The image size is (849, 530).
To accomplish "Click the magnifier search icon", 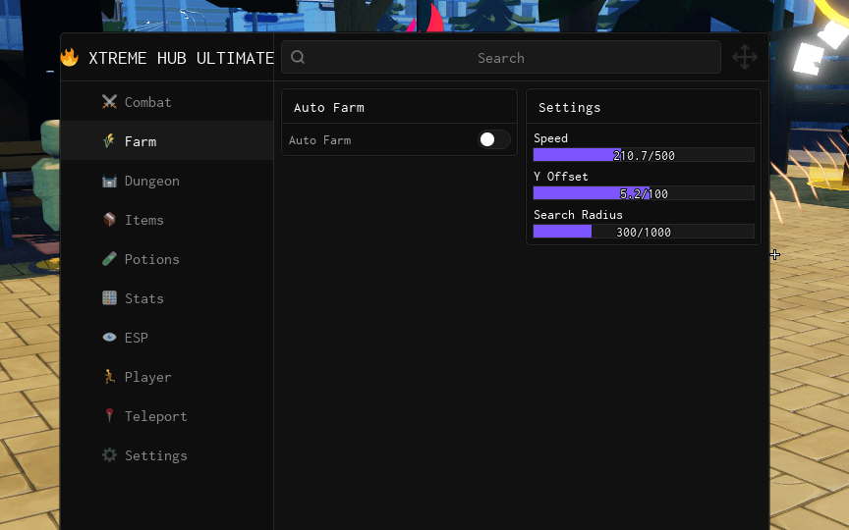I will click(x=298, y=57).
